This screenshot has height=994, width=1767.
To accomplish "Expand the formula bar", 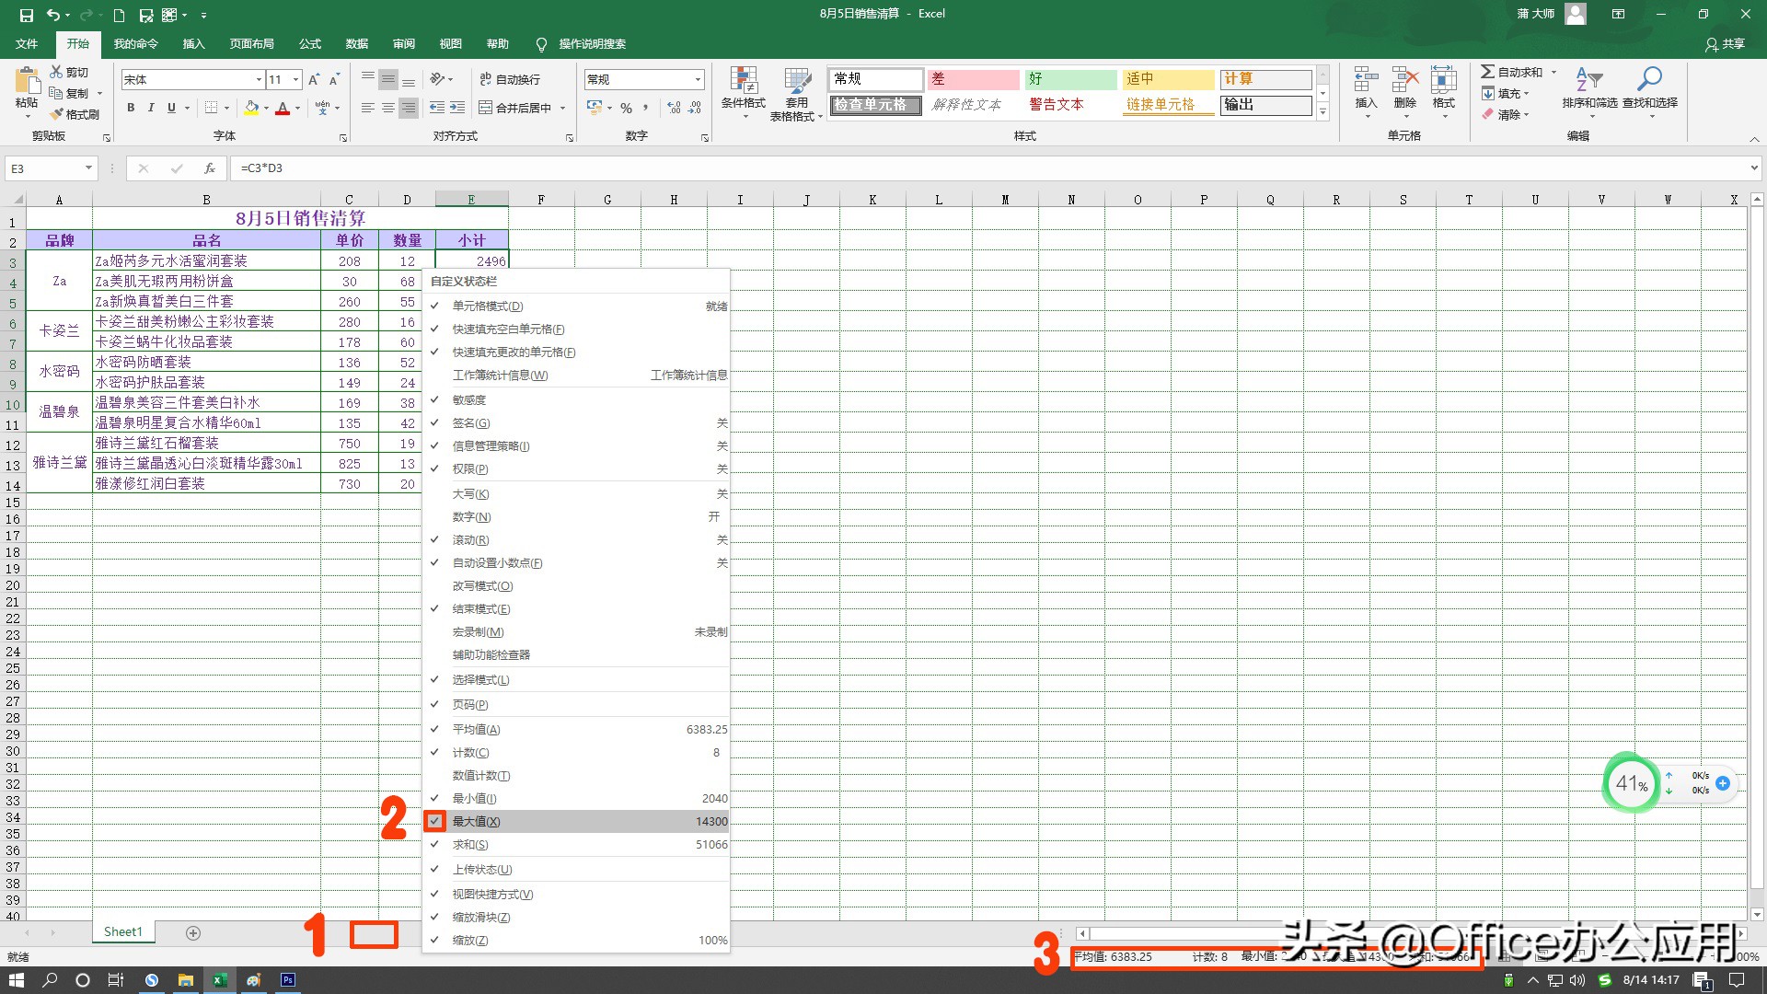I will click(x=1754, y=168).
